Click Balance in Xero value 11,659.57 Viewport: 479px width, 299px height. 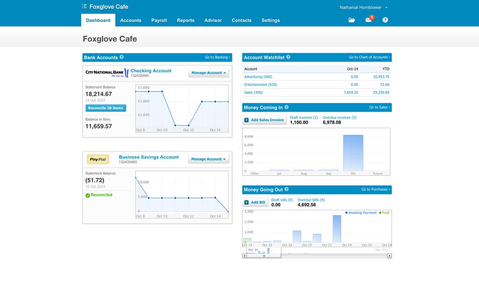pos(98,126)
